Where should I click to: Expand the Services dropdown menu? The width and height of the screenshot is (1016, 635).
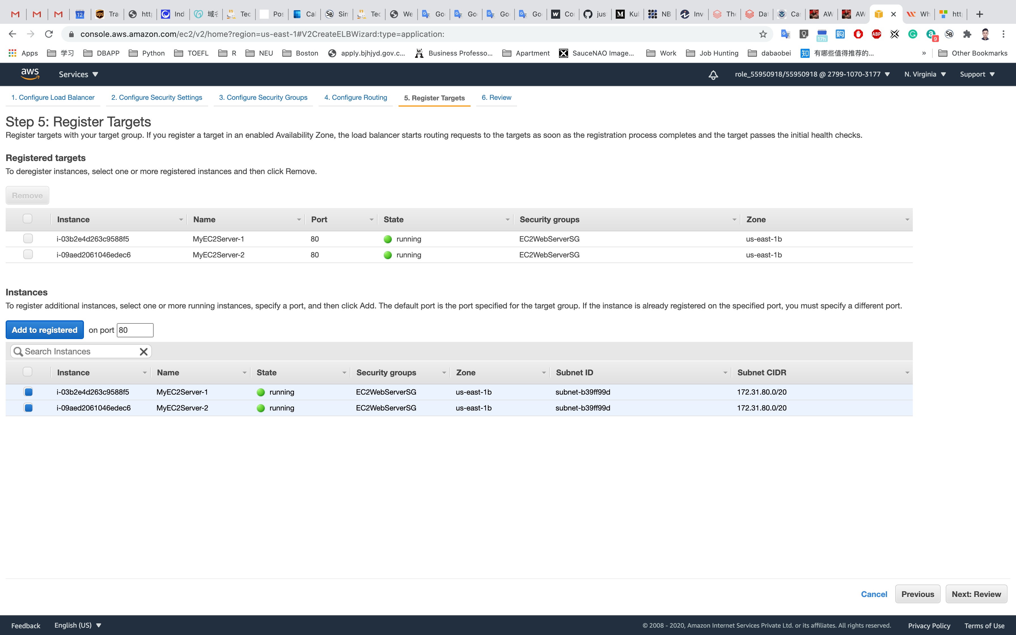tap(78, 74)
